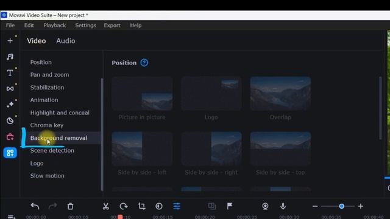The height and width of the screenshot is (219, 390).
Task: Click the timeline zoom slider handle
Action: pyautogui.click(x=341, y=206)
